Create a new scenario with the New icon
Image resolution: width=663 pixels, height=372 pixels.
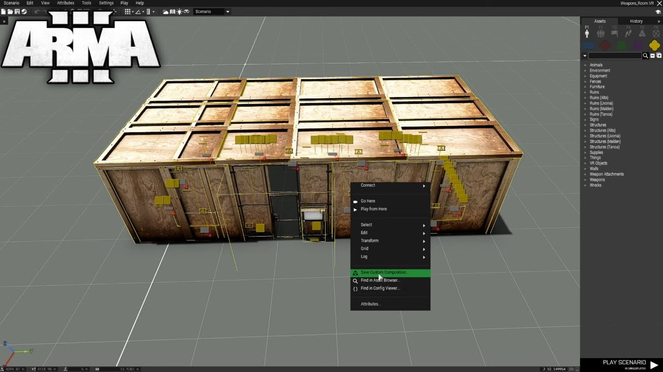4,12
